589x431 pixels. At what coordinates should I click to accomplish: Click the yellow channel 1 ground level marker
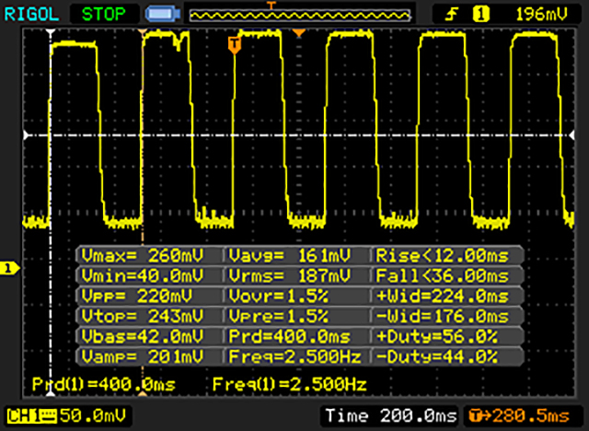[x=10, y=268]
